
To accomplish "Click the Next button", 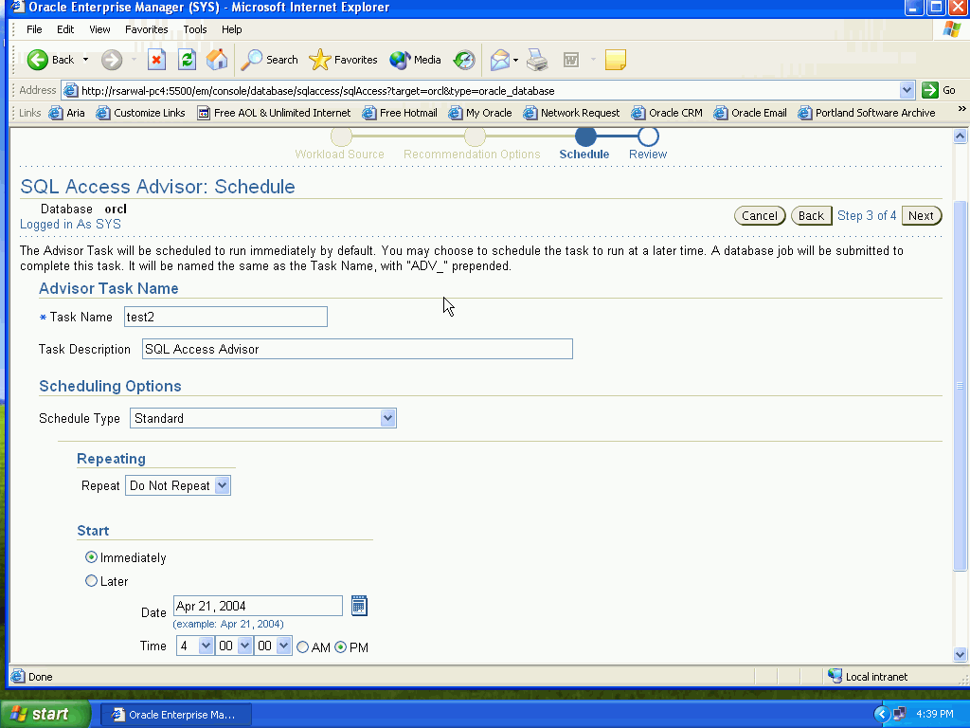I will [921, 216].
